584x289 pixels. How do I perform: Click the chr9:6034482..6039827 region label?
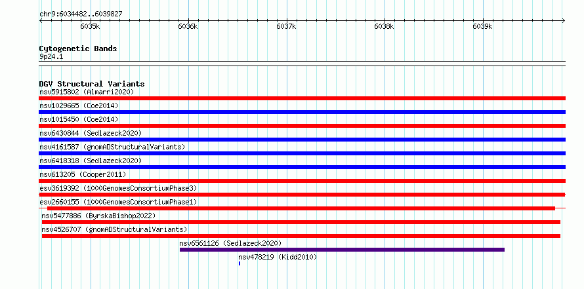81,14
